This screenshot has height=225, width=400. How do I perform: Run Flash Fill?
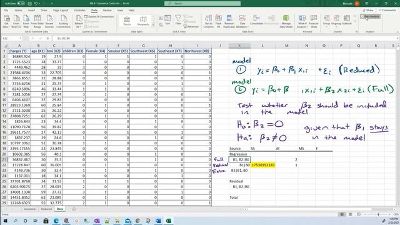point(218,21)
